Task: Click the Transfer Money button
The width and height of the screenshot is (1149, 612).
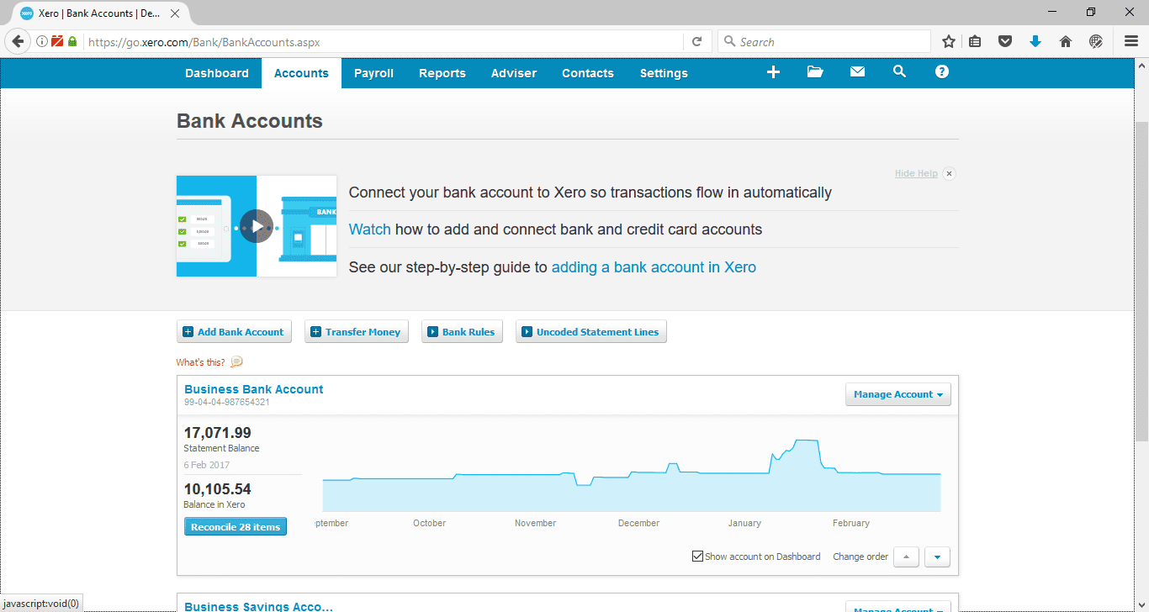Action: pos(356,332)
